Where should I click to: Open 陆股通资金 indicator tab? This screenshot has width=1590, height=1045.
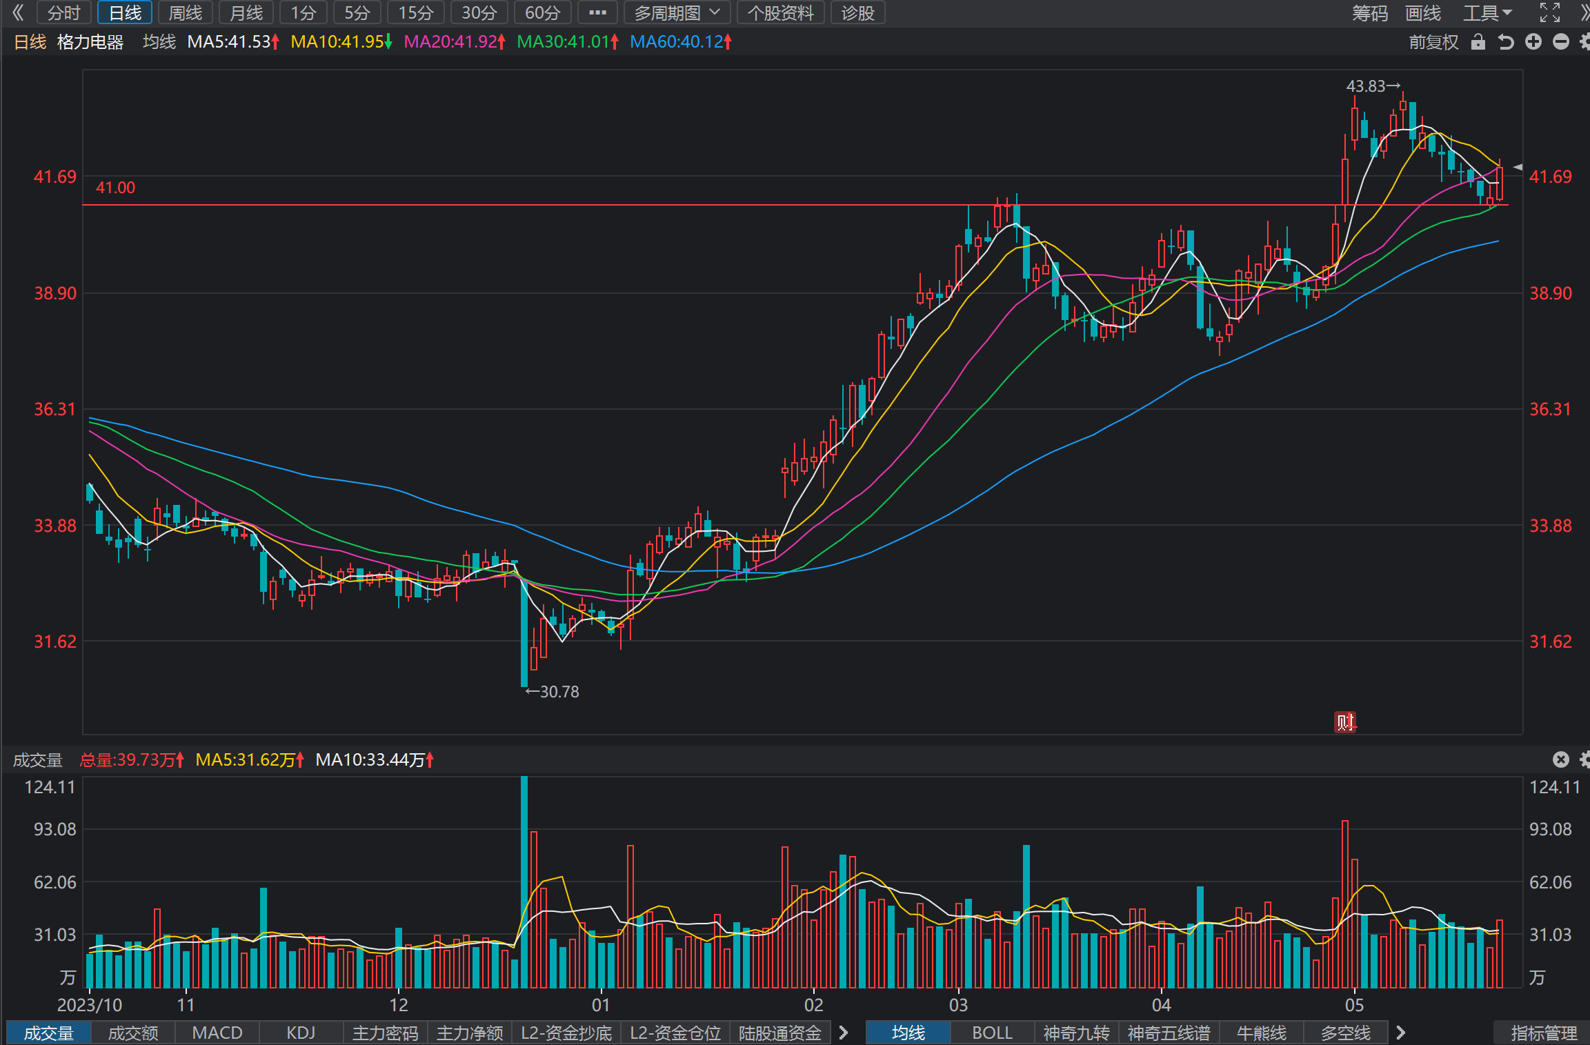click(x=780, y=1033)
